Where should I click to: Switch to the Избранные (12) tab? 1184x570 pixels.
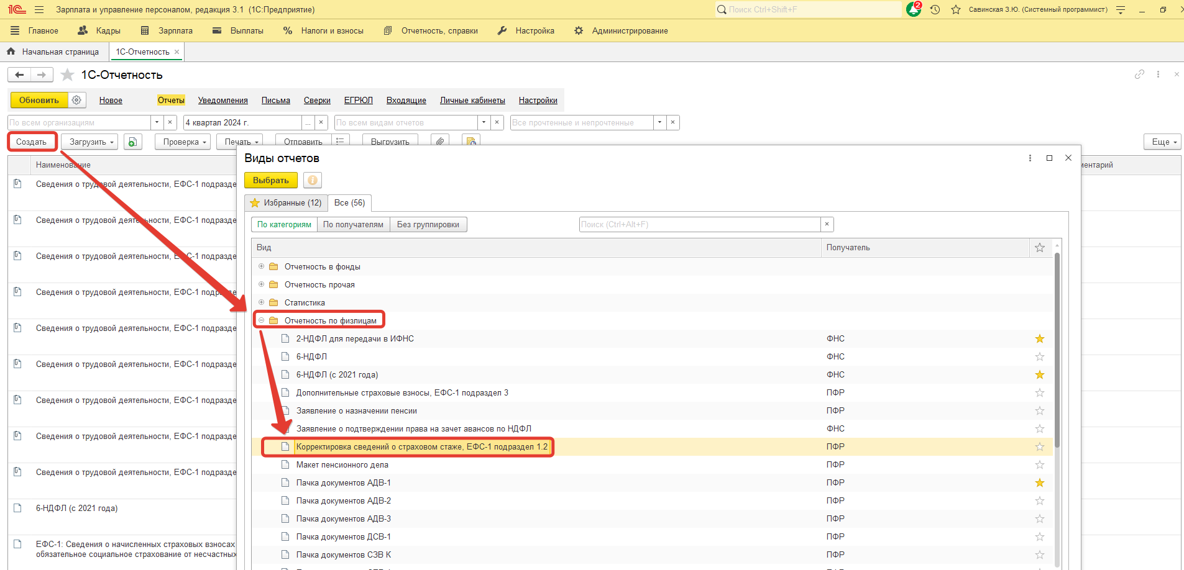point(286,202)
